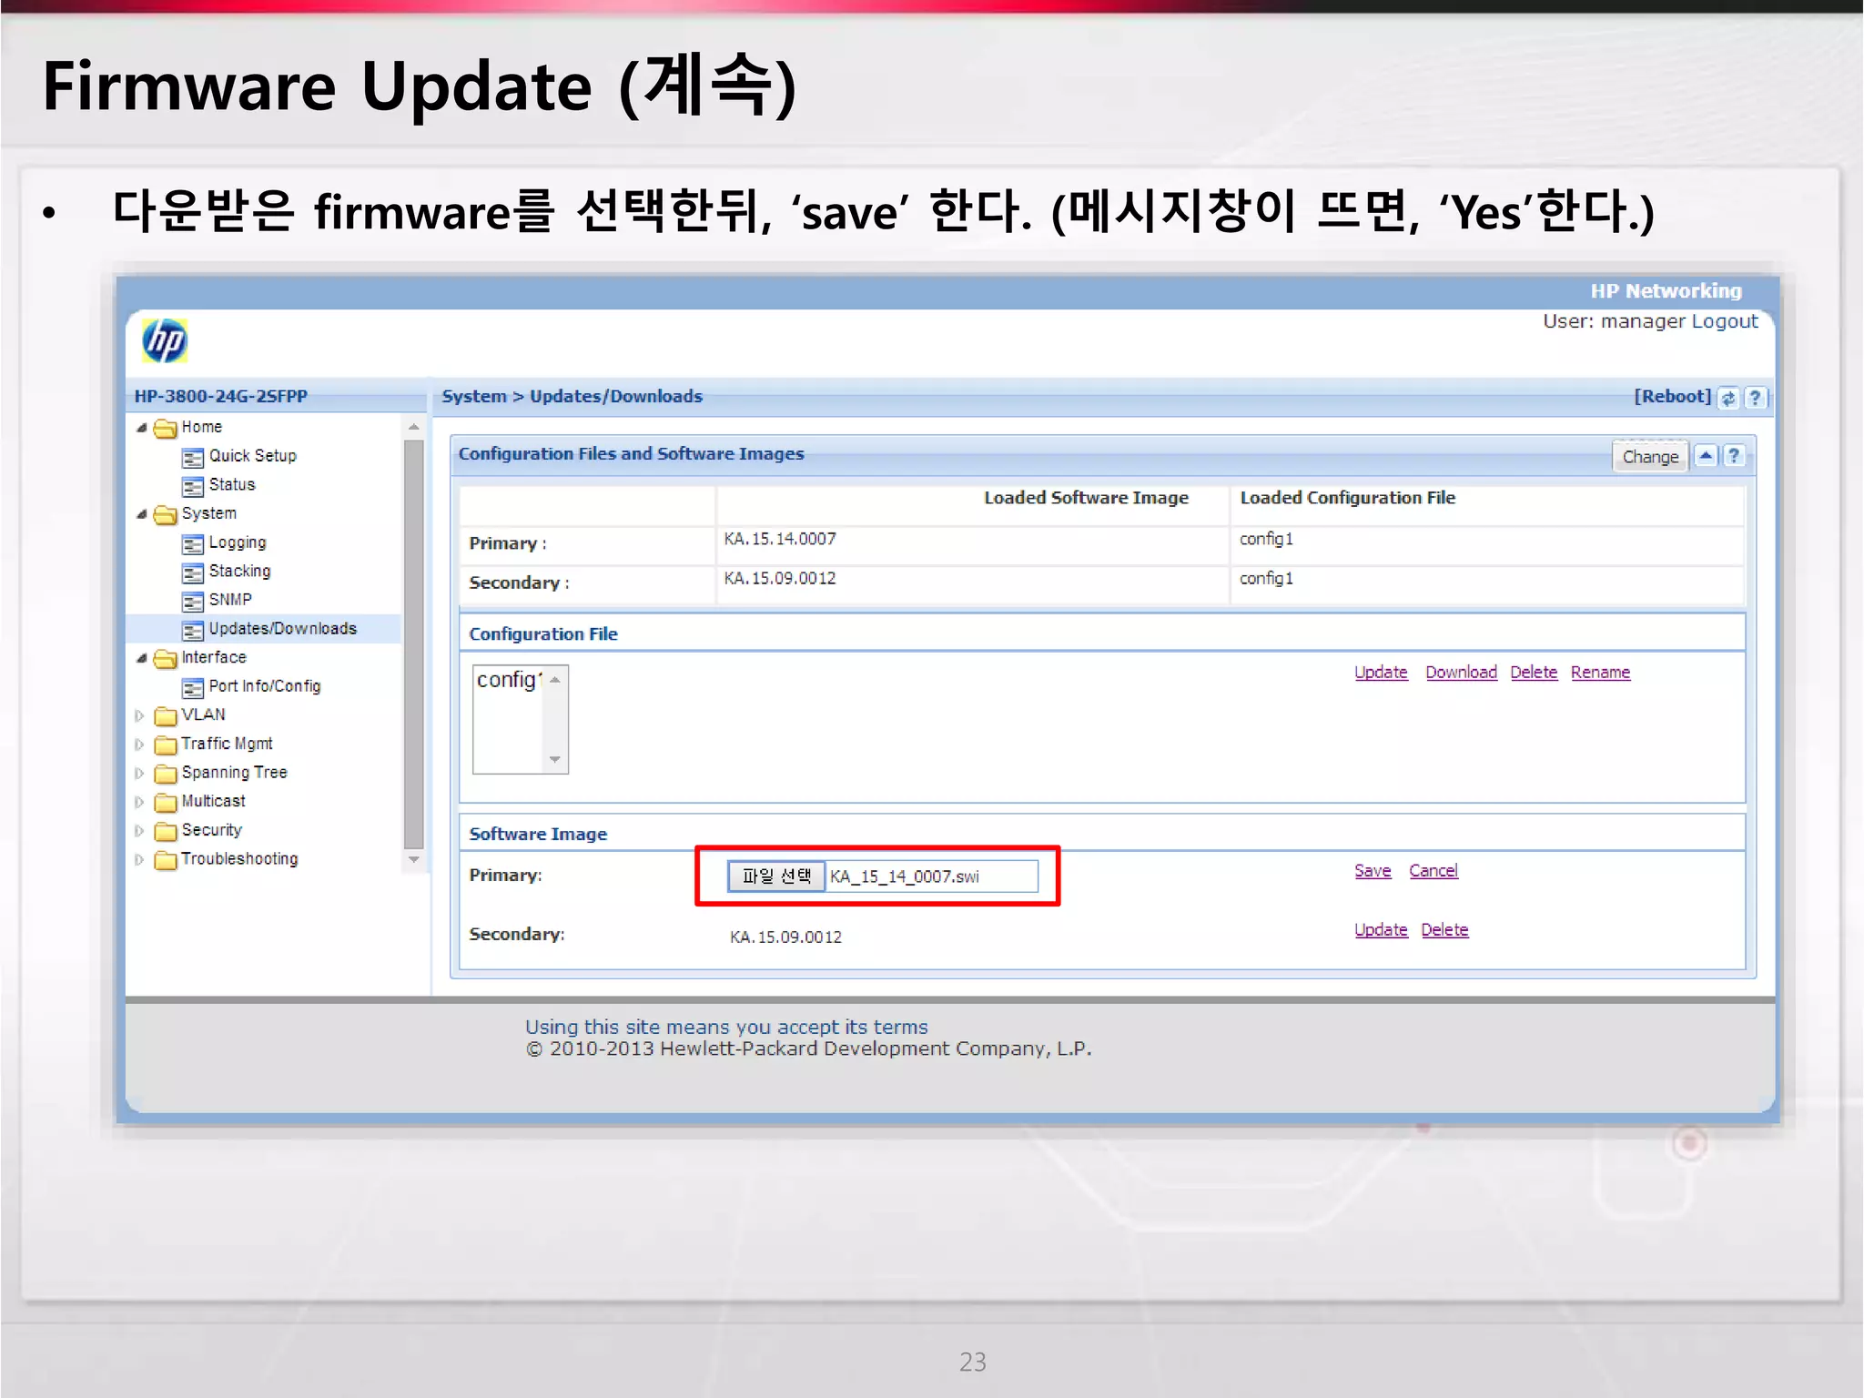1864x1398 pixels.
Task: Expand the Multicast tree node arrow
Action: pos(139,803)
